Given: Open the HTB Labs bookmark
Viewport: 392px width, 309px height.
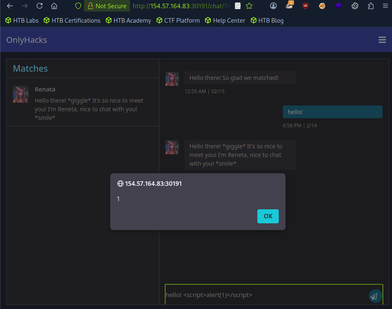Looking at the screenshot, I should pos(22,21).
